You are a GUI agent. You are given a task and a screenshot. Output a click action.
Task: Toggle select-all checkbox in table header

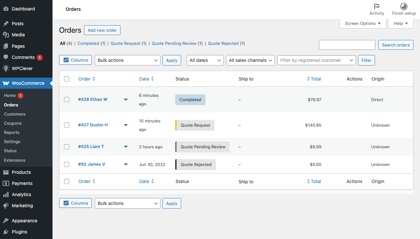click(x=67, y=79)
